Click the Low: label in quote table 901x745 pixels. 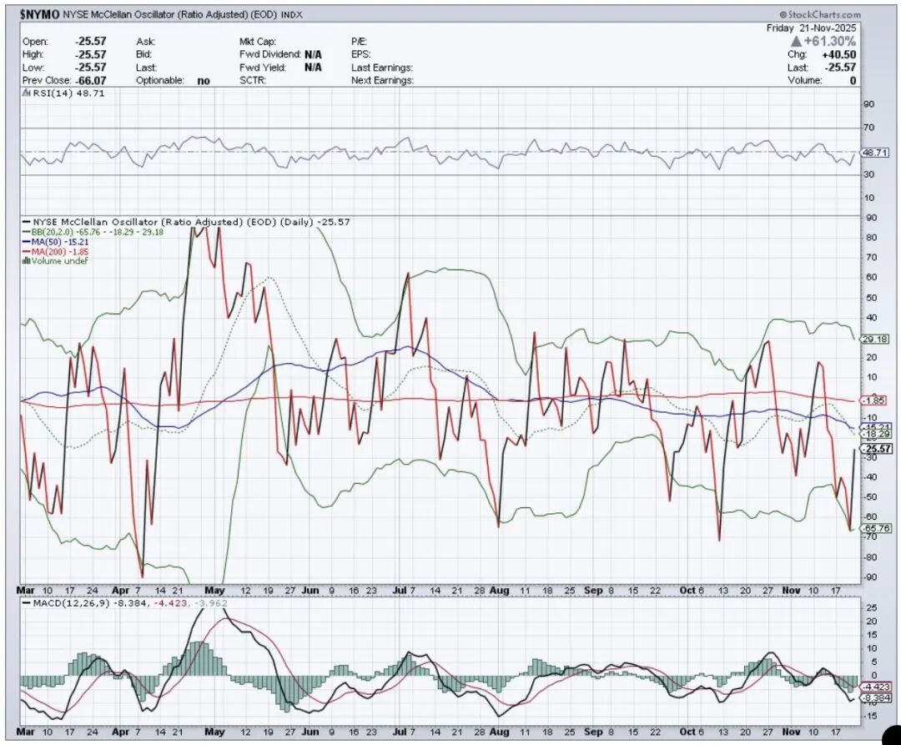click(33, 68)
